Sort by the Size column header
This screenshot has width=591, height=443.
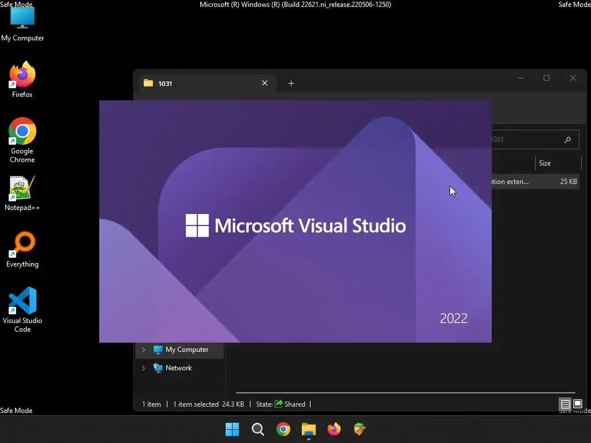[x=558, y=163]
